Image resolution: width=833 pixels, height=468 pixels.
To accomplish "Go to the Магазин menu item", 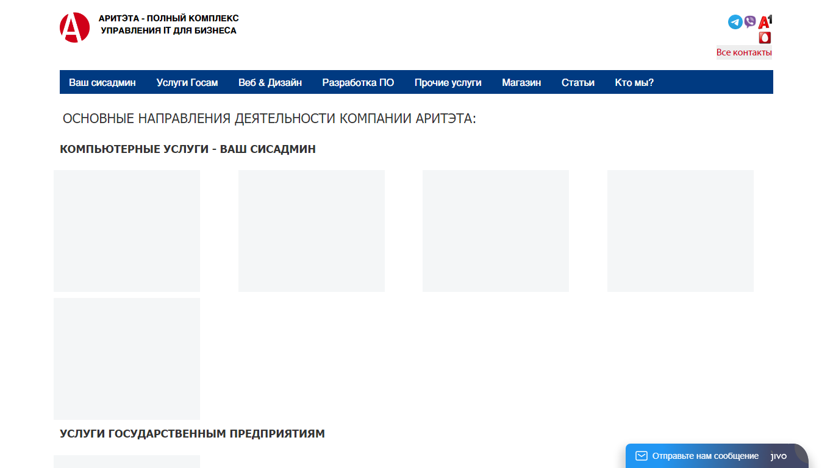I will 521,82.
